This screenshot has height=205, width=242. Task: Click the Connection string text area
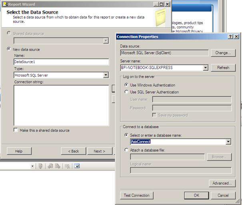pyautogui.click(x=61, y=105)
